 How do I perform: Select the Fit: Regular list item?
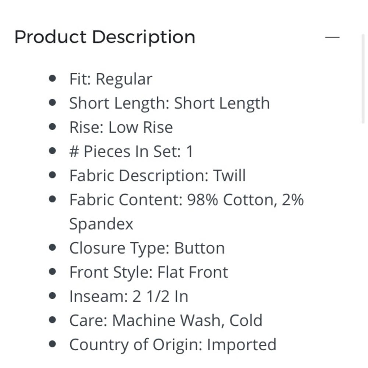[111, 79]
